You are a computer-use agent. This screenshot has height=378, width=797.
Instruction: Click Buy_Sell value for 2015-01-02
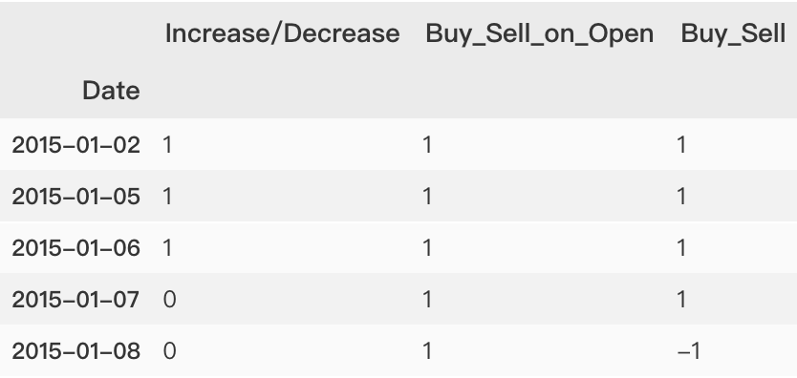[x=681, y=145]
